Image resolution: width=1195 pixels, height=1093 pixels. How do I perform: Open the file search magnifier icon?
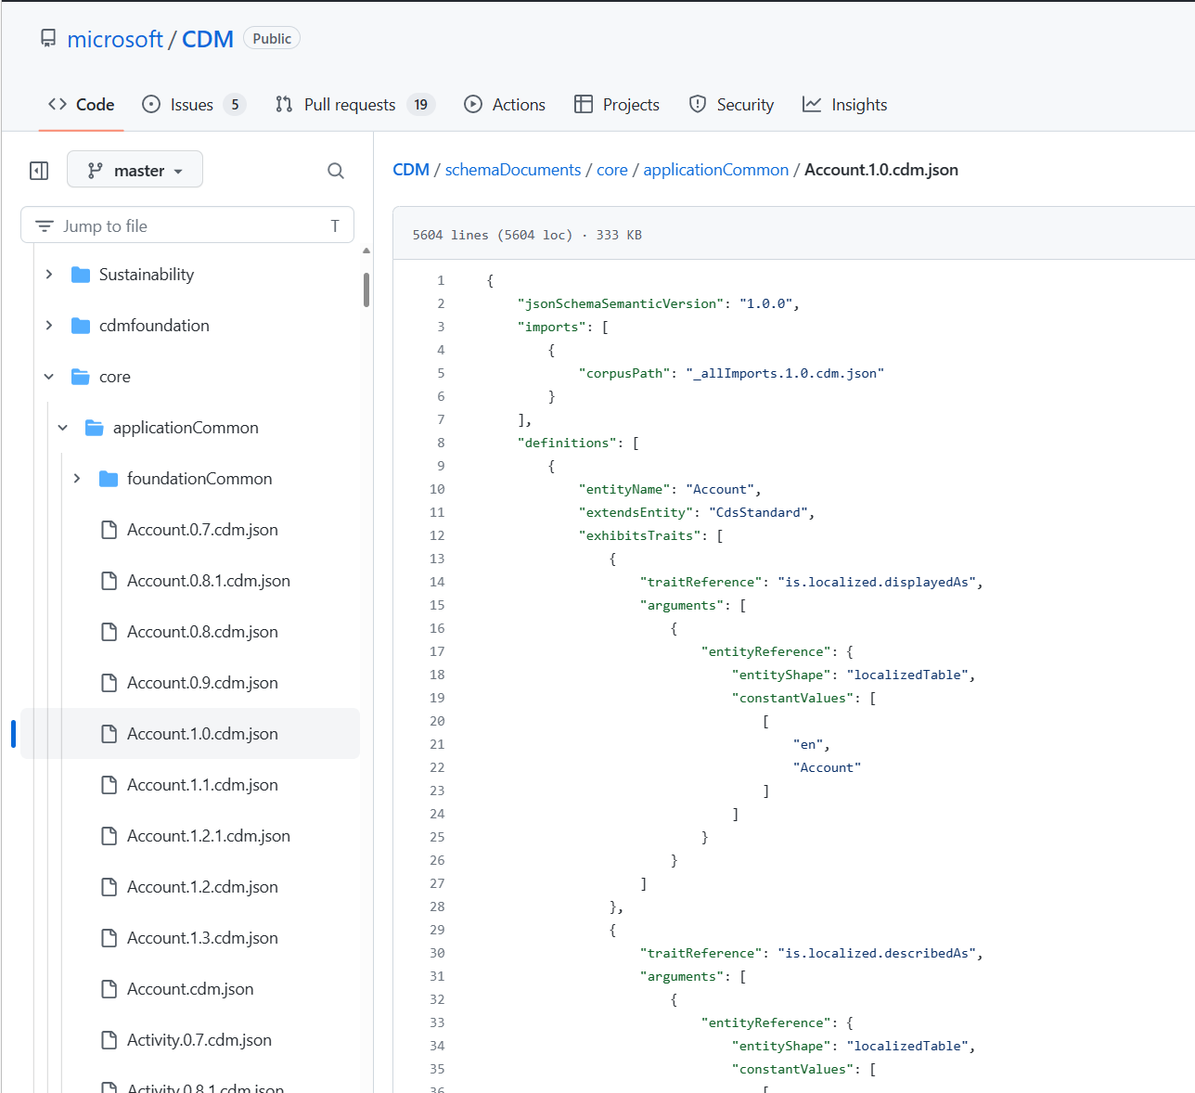click(335, 170)
